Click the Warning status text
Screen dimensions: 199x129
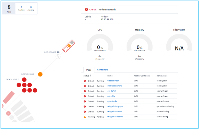(x=91, y=117)
